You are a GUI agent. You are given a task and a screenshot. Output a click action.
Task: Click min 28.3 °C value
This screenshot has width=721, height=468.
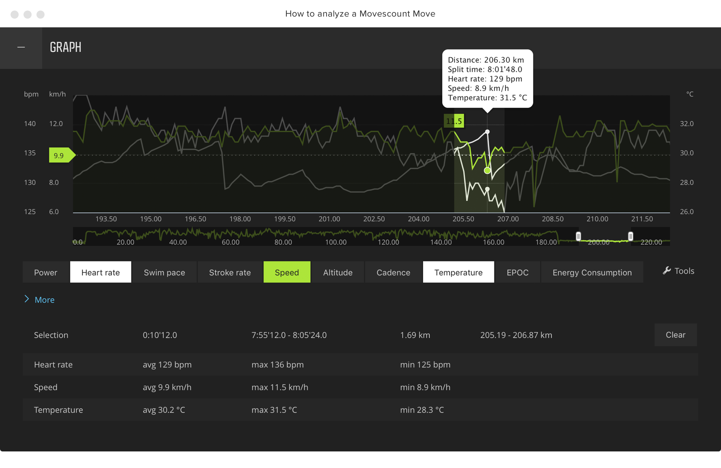tap(422, 410)
